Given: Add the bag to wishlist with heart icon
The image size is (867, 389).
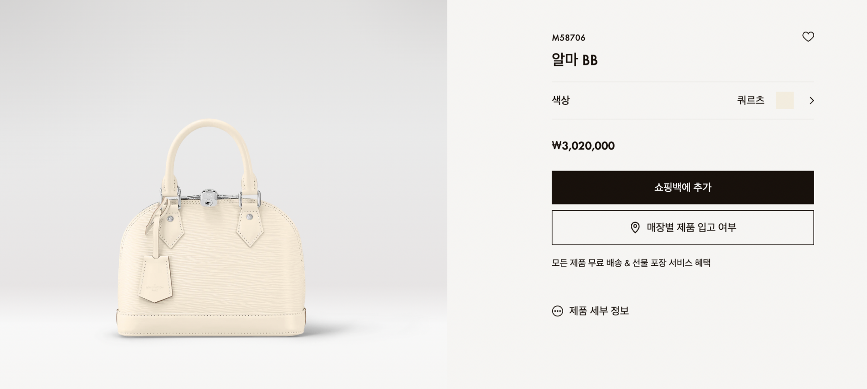Looking at the screenshot, I should 808,37.
